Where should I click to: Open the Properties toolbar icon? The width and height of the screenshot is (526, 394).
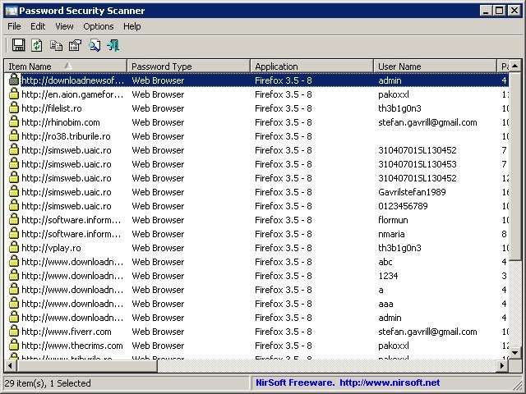pyautogui.click(x=75, y=45)
